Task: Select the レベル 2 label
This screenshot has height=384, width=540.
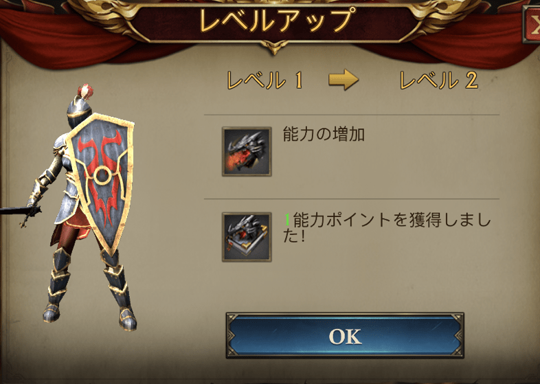Action: (439, 80)
